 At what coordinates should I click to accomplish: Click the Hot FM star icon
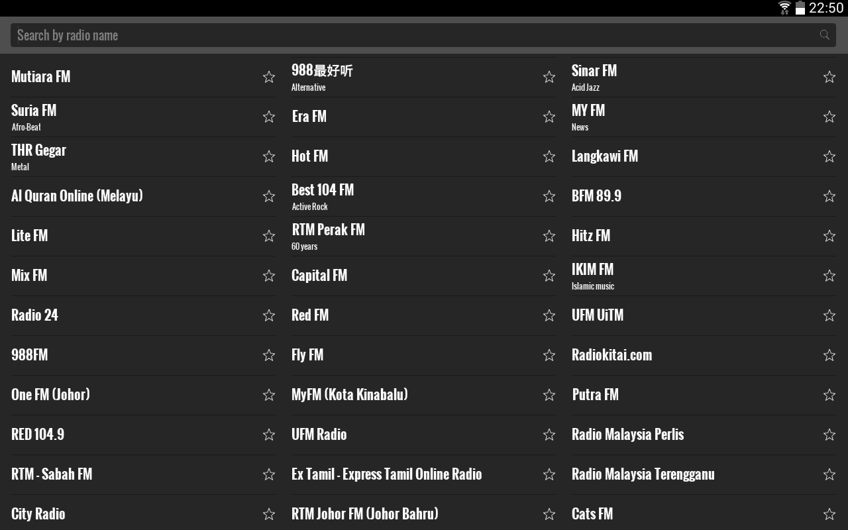pos(549,156)
